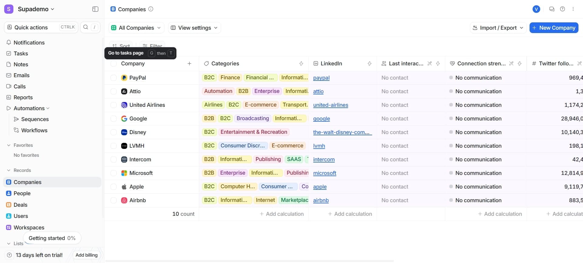Open the help question mark icon
Image resolution: width=583 pixels, height=263 pixels.
(562, 9)
